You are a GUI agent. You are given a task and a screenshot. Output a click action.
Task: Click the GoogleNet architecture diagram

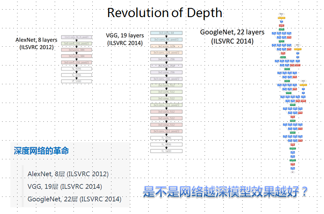[x=289, y=93]
